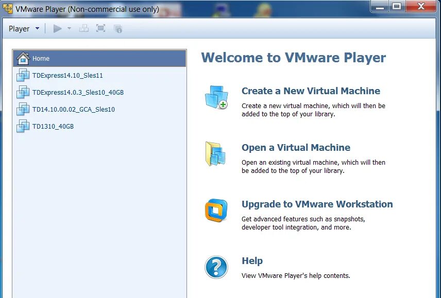Minimize the VMware Player window

click(x=380, y=7)
